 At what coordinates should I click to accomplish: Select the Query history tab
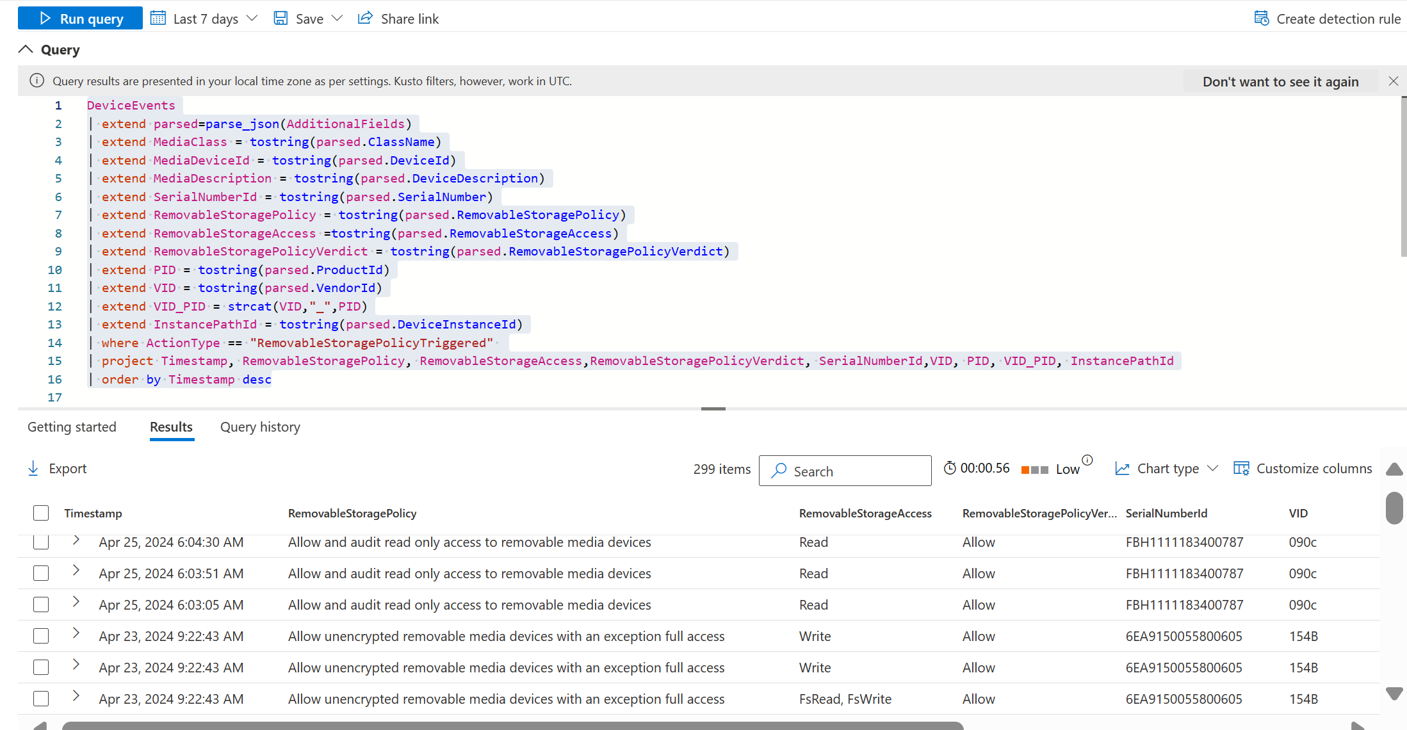[x=261, y=427]
